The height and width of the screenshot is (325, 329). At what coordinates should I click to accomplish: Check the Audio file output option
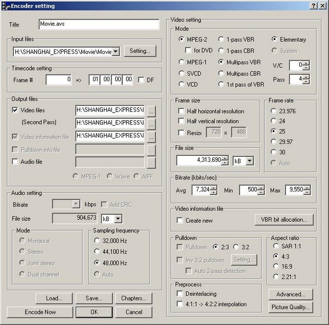[x=15, y=161]
